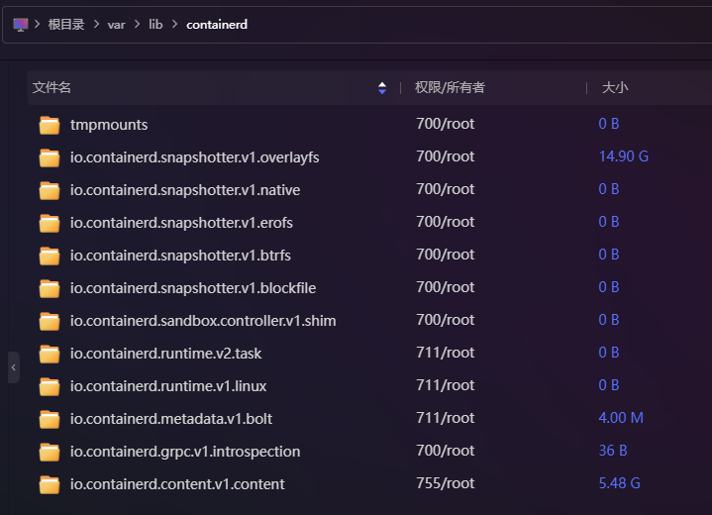Jump to lib in the path bar

coord(155,24)
